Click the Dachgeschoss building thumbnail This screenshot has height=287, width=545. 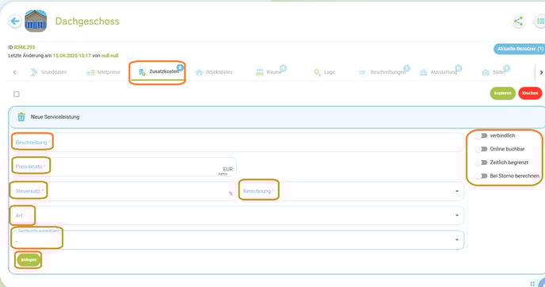tap(36, 21)
